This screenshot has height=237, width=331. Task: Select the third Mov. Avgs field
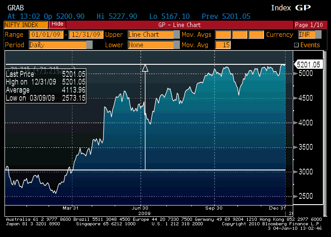pyautogui.click(x=256, y=35)
